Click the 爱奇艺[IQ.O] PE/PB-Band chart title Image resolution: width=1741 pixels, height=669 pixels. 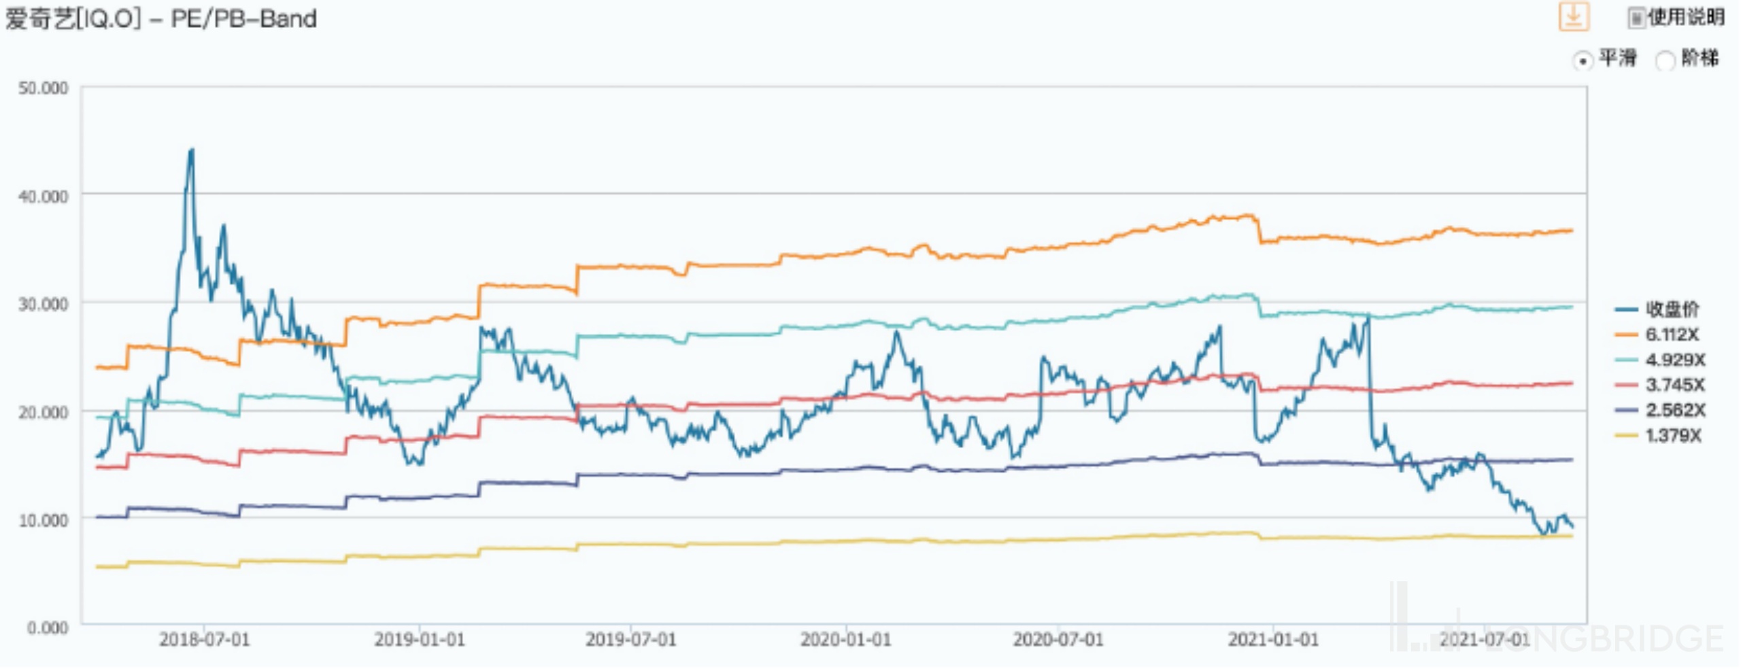[161, 19]
